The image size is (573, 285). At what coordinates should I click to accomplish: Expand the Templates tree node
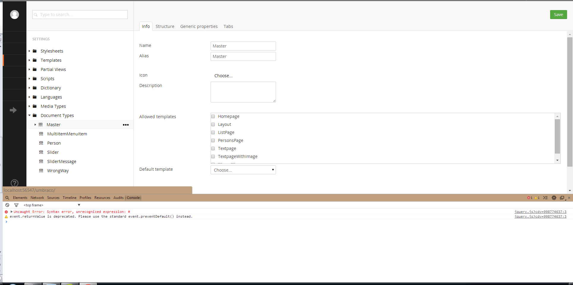29,60
